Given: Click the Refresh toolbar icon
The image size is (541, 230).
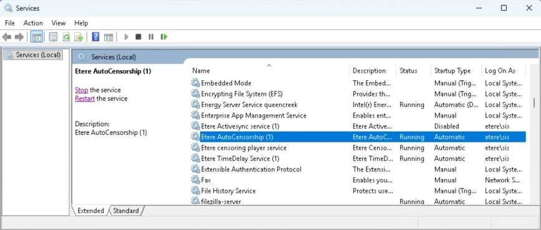Looking at the screenshot, I should tap(66, 37).
